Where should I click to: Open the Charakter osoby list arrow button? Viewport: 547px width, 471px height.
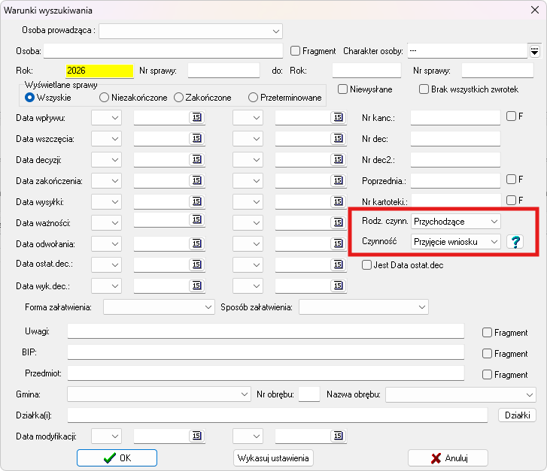click(x=534, y=52)
